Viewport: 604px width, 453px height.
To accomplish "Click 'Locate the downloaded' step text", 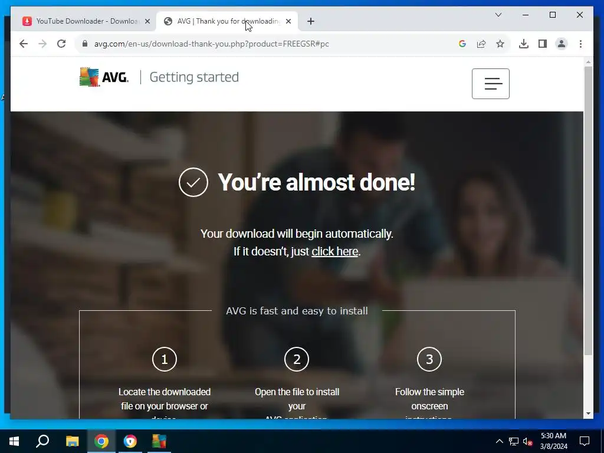I will coord(165,392).
